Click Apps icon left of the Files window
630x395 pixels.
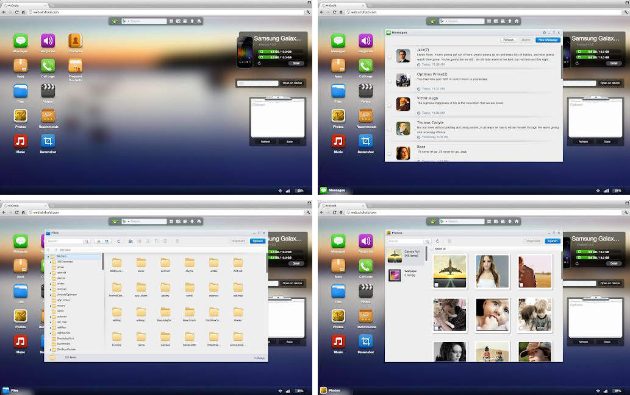(21, 266)
